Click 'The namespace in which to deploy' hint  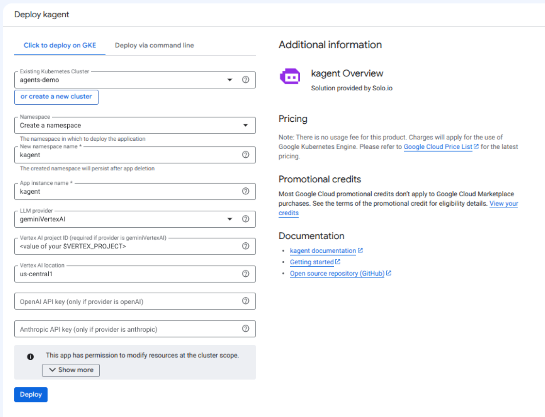point(83,139)
